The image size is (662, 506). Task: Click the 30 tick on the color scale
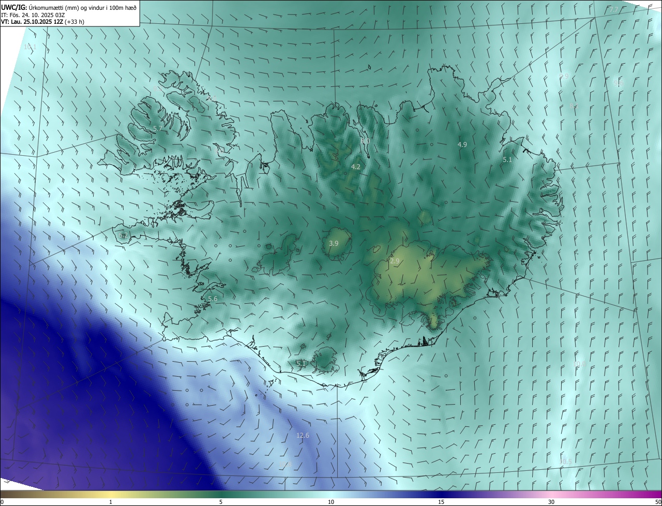[x=551, y=502]
